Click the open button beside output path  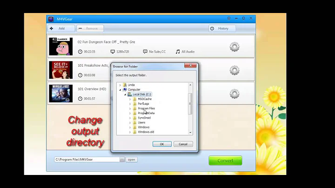[x=131, y=160]
